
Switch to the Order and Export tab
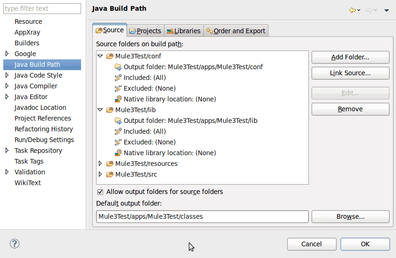[x=236, y=31]
